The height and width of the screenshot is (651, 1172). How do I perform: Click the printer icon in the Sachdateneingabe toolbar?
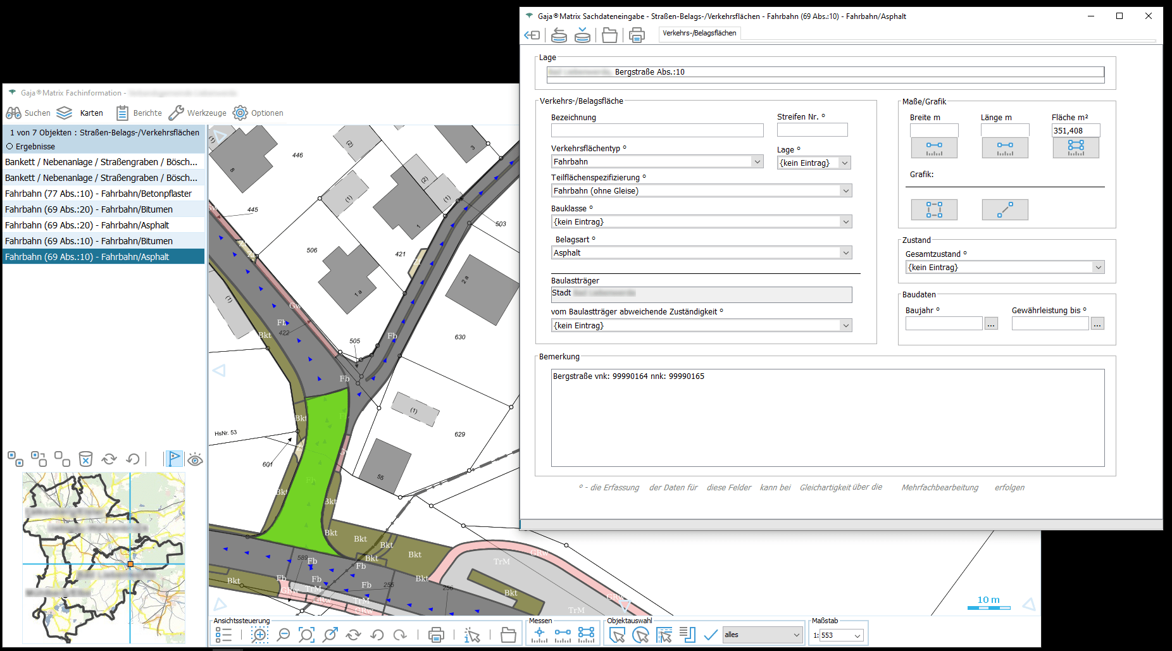point(637,35)
